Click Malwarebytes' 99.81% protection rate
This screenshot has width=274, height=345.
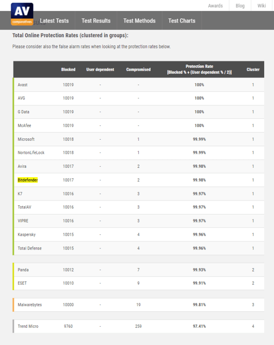click(199, 305)
